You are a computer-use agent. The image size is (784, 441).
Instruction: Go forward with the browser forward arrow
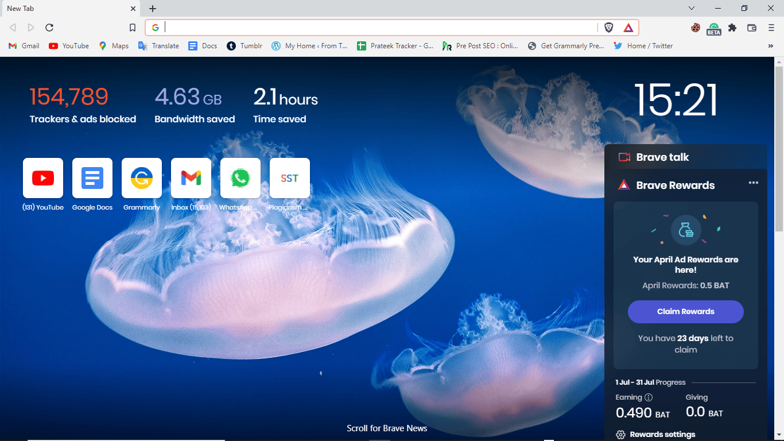(31, 28)
